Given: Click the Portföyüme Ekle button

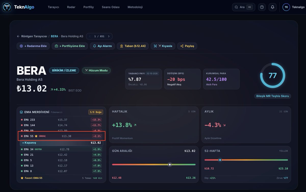Looking at the screenshot, I should (x=70, y=46).
